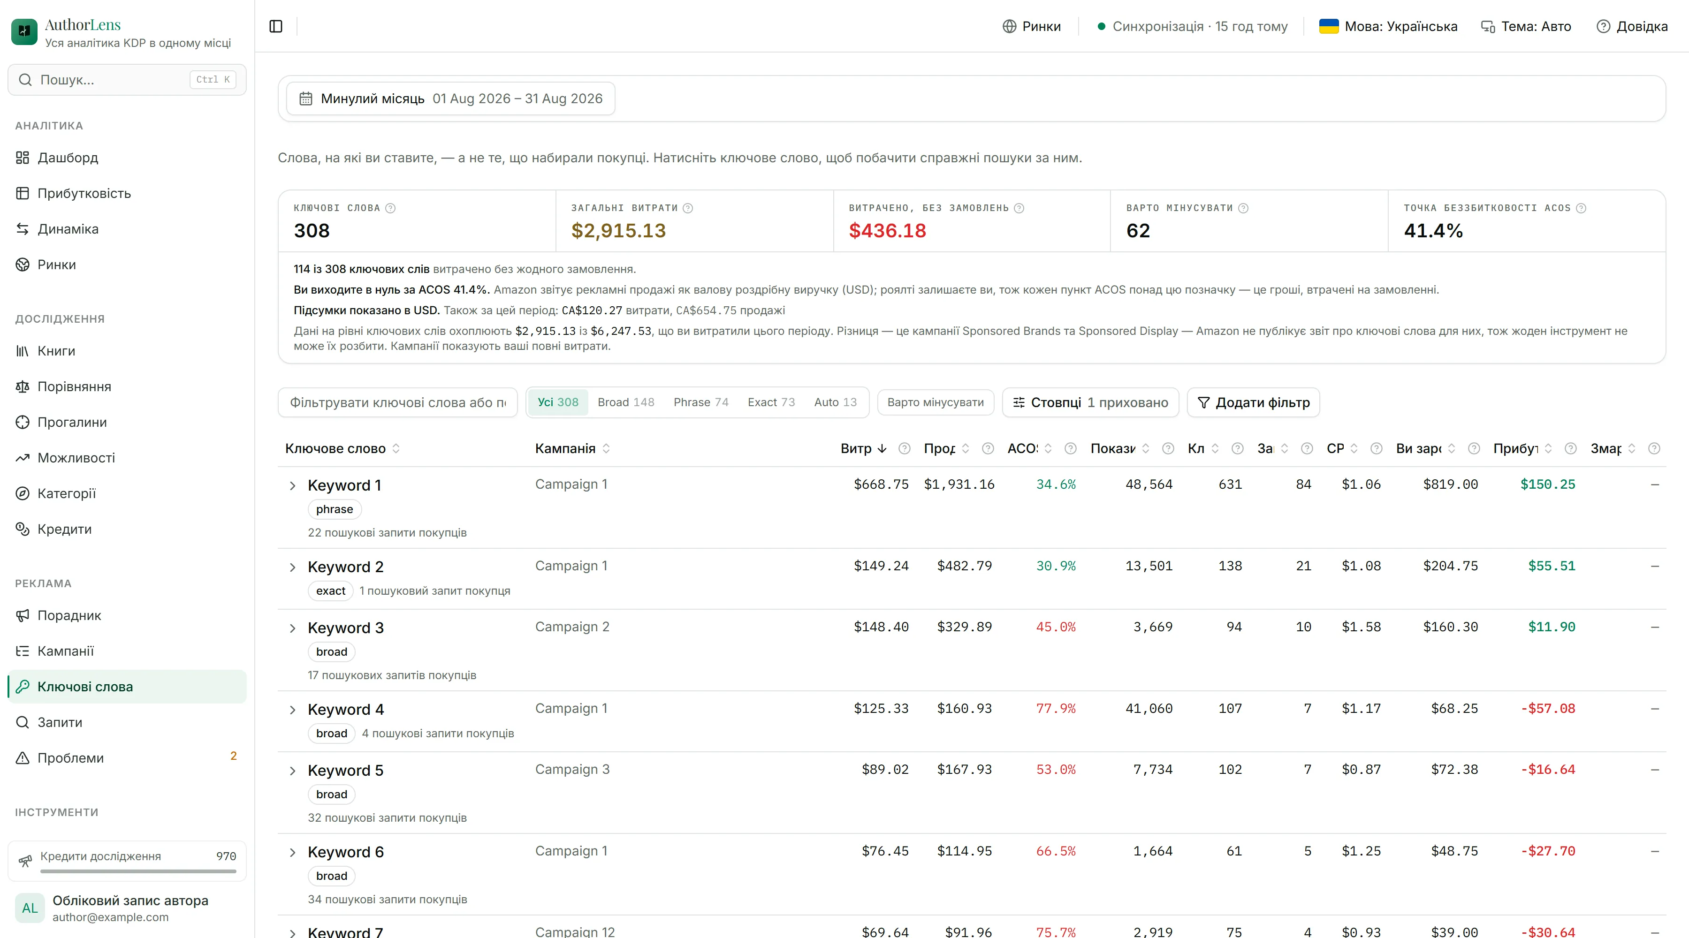This screenshot has width=1689, height=938.
Task: Go to Прибутковість in sidebar
Action: coord(127,193)
